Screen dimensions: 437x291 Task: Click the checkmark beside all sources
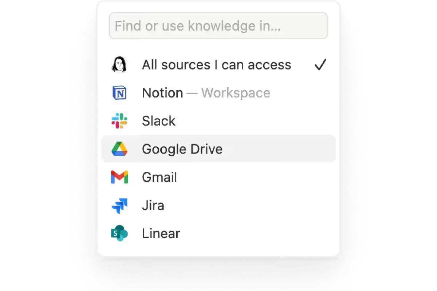[320, 64]
